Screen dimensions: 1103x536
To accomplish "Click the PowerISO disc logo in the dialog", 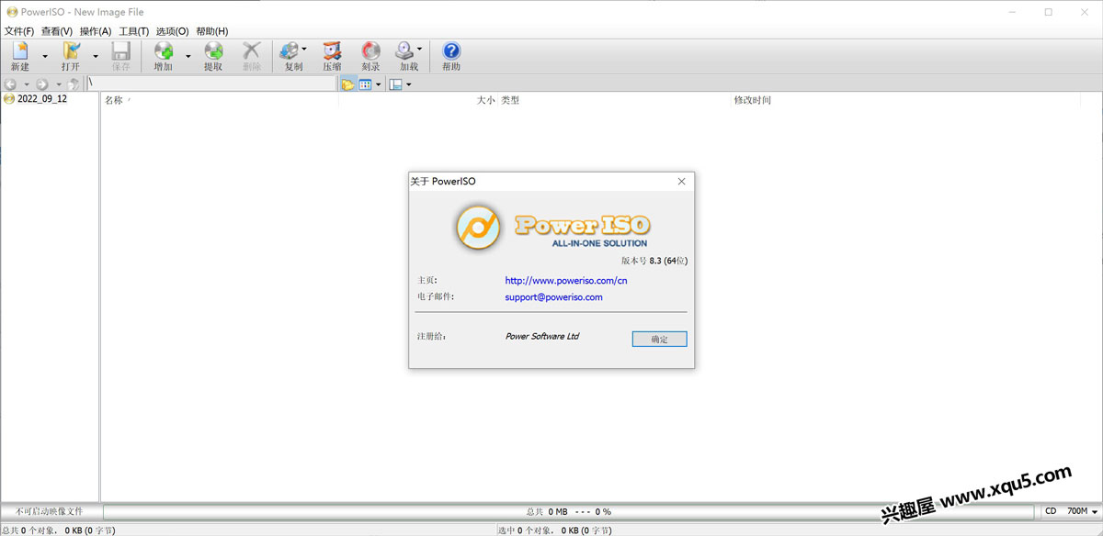I will click(x=478, y=227).
